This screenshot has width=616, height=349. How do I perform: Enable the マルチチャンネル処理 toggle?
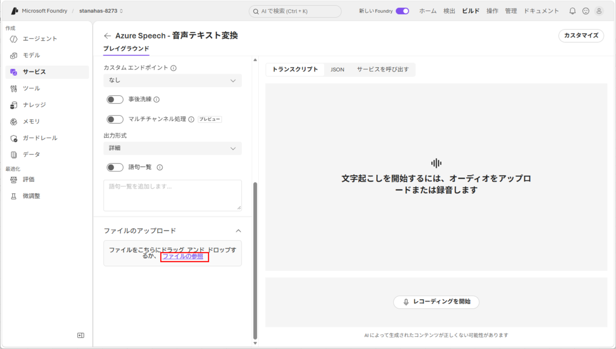[x=115, y=119]
